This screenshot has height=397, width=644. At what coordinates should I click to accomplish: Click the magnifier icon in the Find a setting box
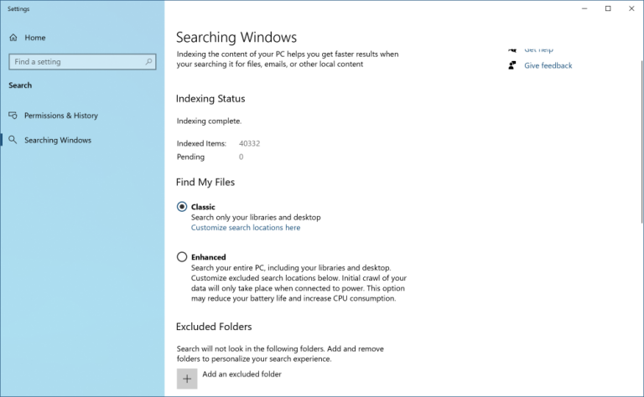click(148, 62)
